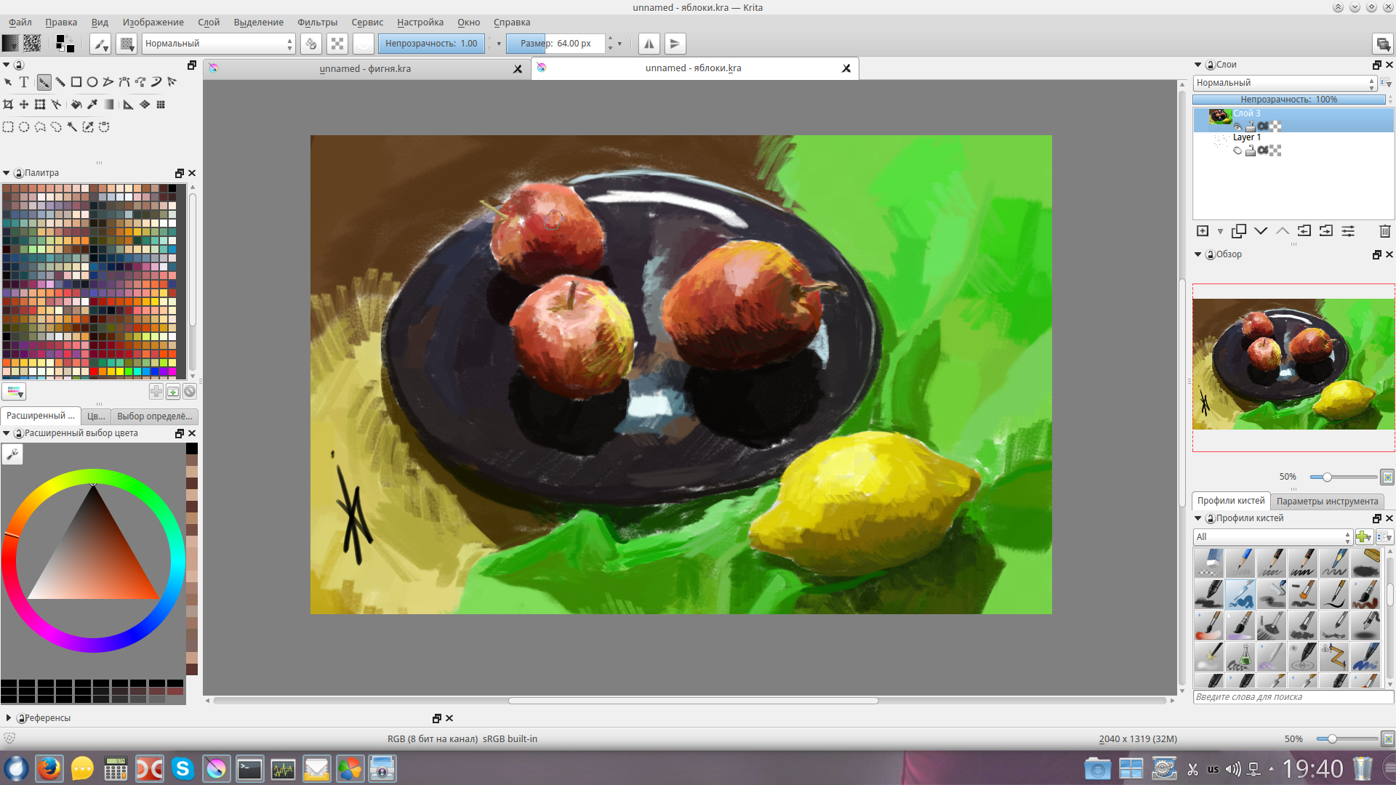This screenshot has width=1396, height=785.
Task: Toggle alpha lock checkerboard on Layer 1
Action: coord(1275,150)
